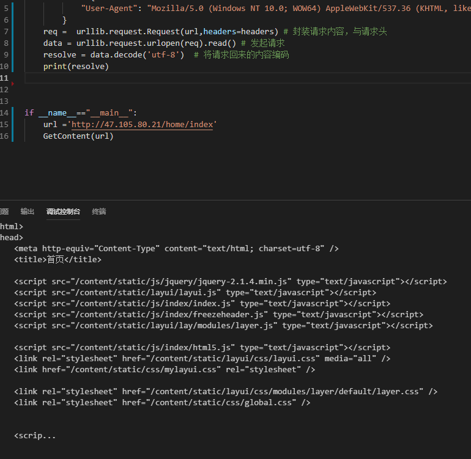Click line number 11 in the gutter
Screen dimensions: 471x459
(x=4, y=78)
